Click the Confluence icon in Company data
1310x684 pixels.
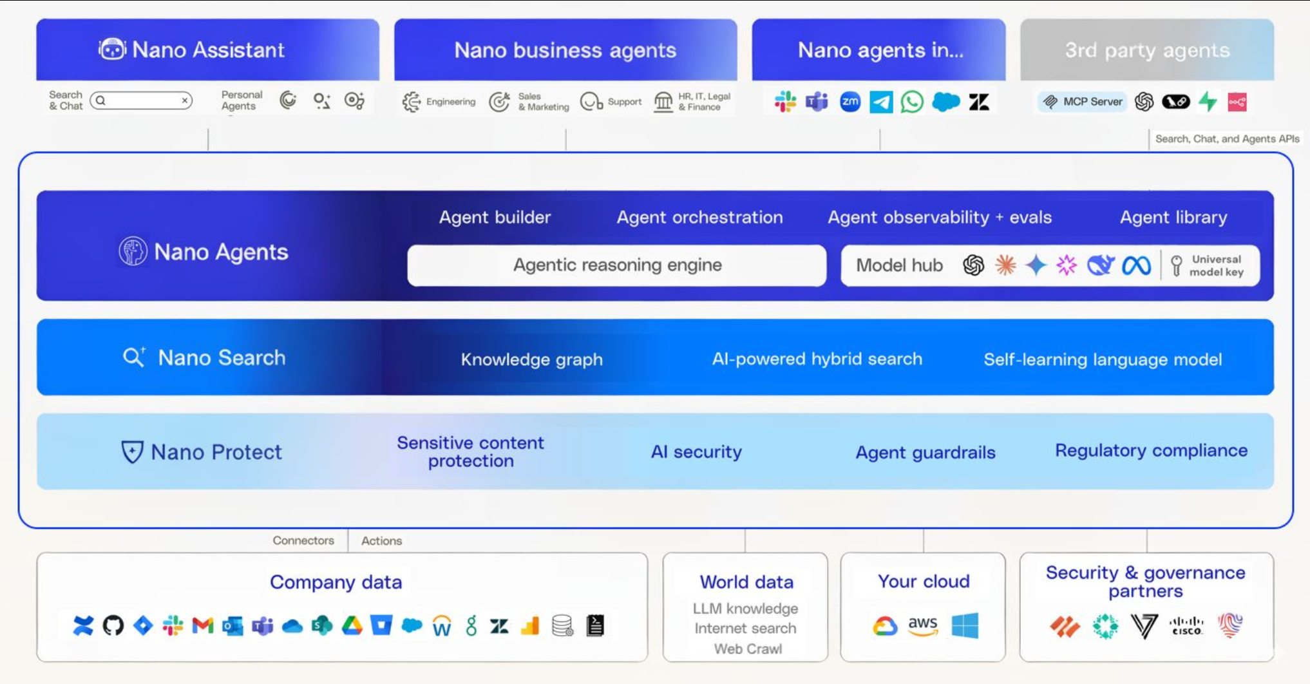point(83,625)
